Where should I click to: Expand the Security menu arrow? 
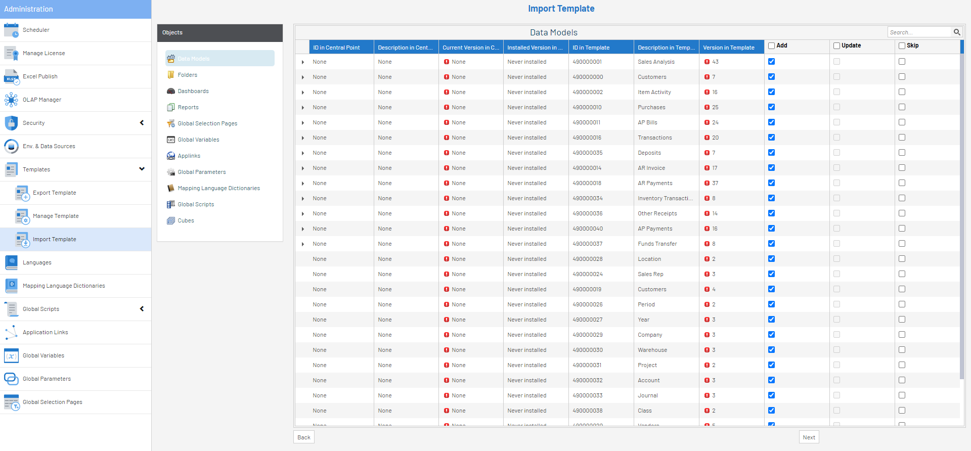(142, 123)
